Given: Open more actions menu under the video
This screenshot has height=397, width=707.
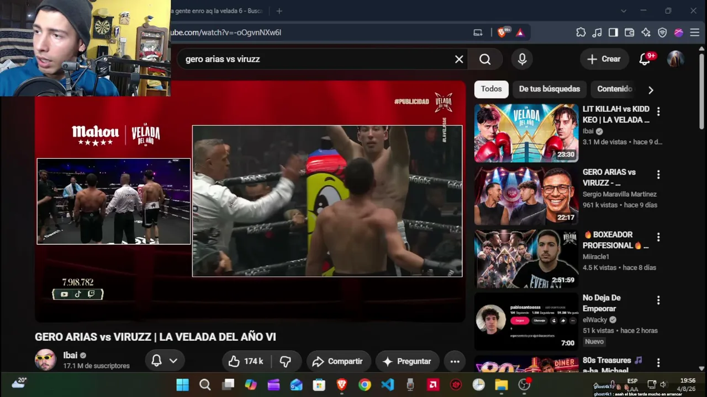Looking at the screenshot, I should (x=455, y=361).
